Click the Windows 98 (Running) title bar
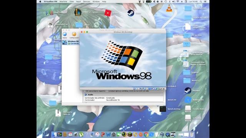 [123, 32]
